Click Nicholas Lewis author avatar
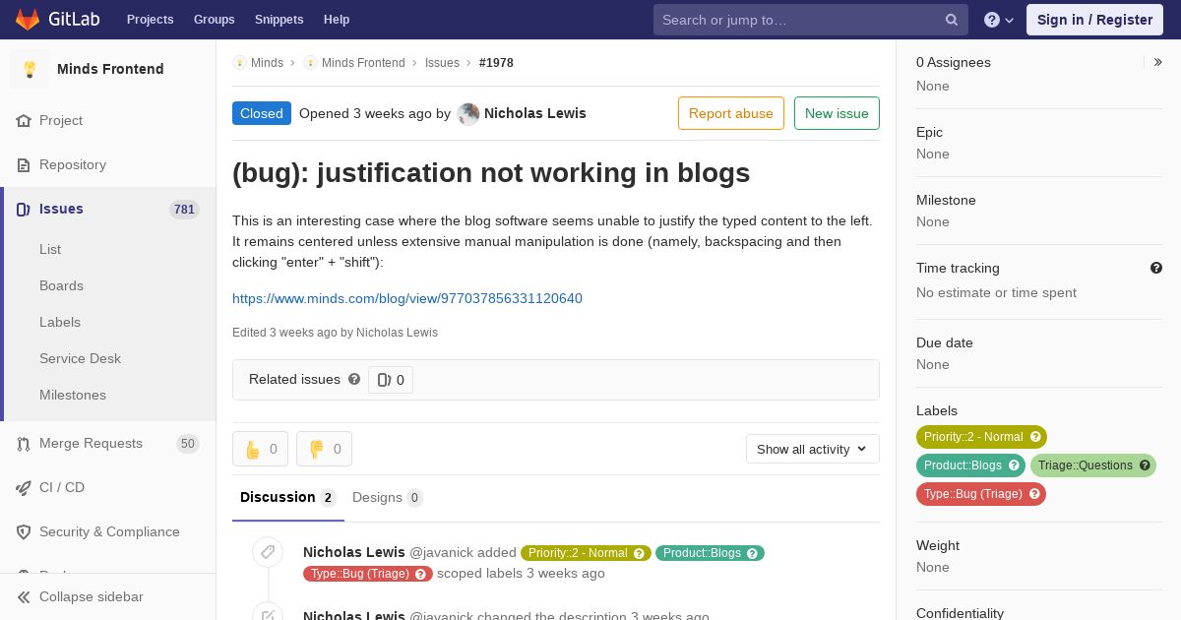The height and width of the screenshot is (620, 1181). pos(468,113)
